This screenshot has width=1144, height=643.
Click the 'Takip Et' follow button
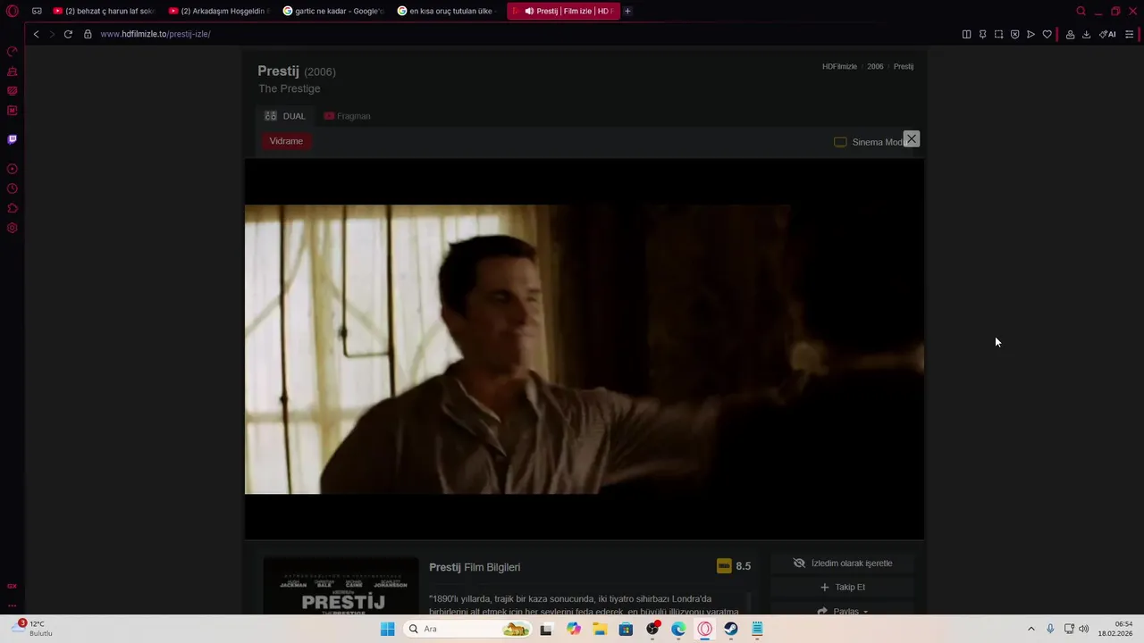(843, 588)
